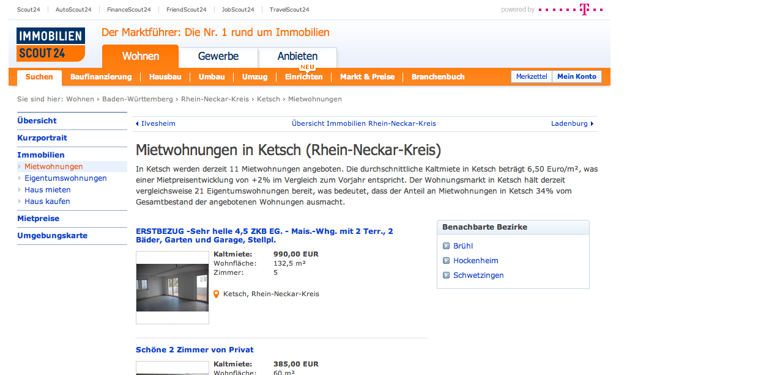
Task: Click the Mein Konto button
Action: pyautogui.click(x=576, y=77)
